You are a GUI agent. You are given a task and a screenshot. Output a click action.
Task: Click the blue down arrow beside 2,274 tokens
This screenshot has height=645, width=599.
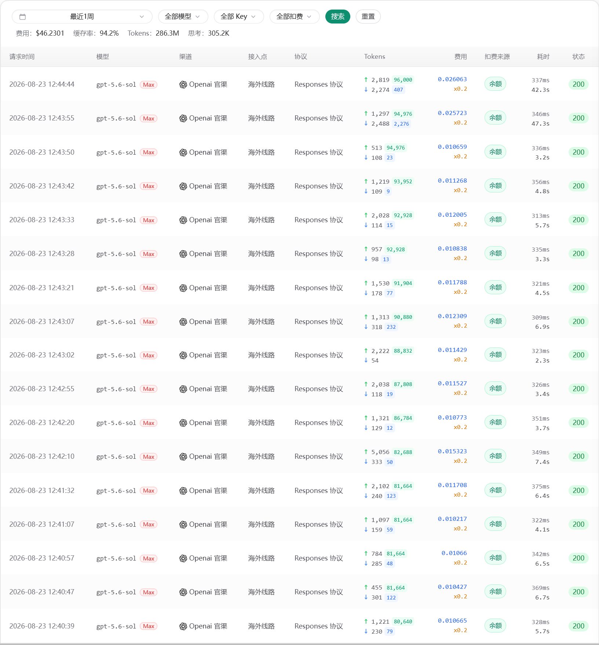click(x=366, y=90)
